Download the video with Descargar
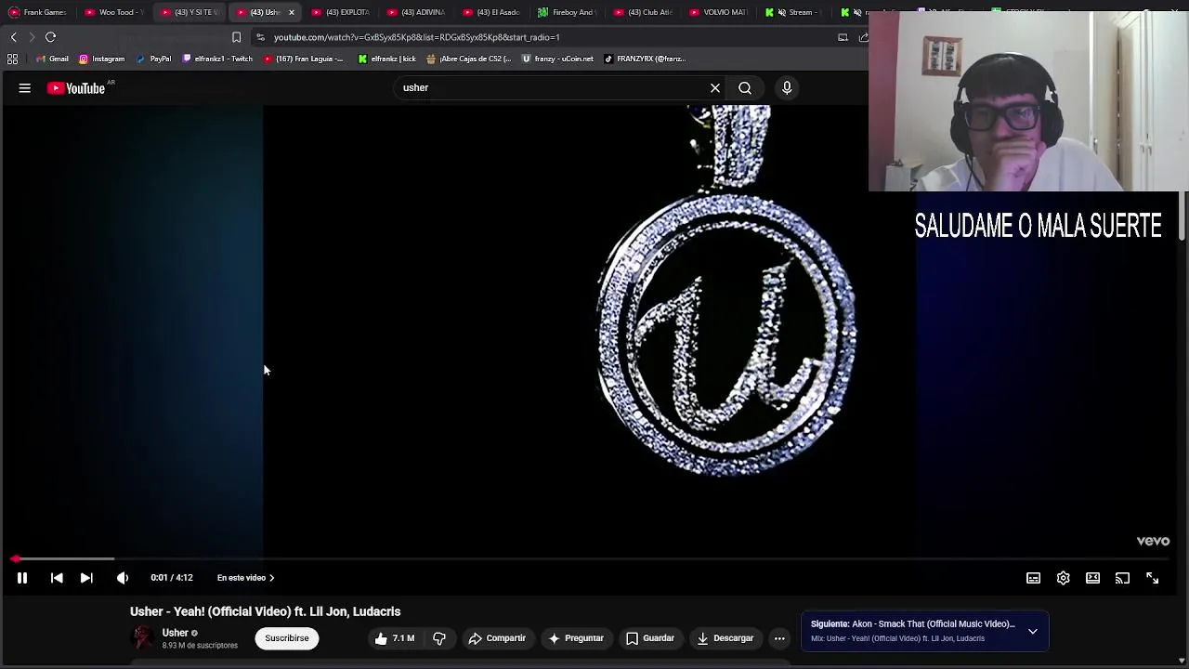 [x=725, y=638]
